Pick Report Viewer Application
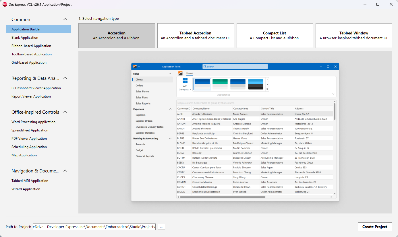Image resolution: width=398 pixels, height=237 pixels. tap(38, 96)
